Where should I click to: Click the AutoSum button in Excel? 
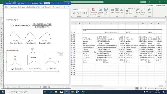130,9
